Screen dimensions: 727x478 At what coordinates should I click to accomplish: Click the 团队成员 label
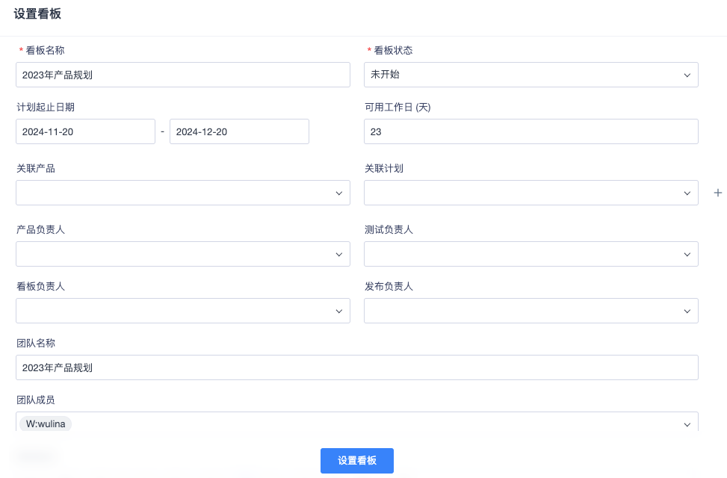point(36,400)
